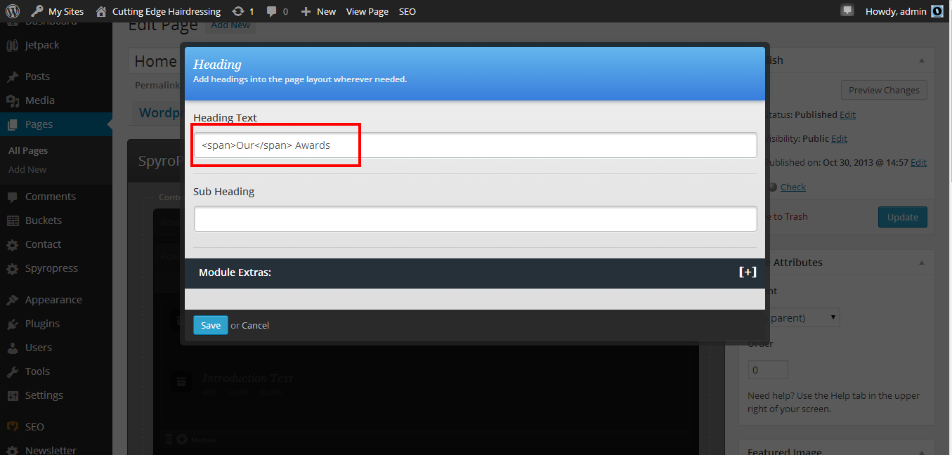Open the Parent page dropdown
This screenshot has width=952, height=455.
pos(801,318)
